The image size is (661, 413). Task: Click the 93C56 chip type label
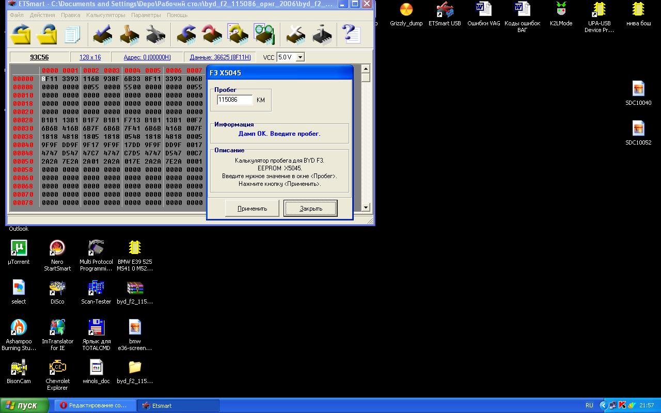click(x=39, y=57)
